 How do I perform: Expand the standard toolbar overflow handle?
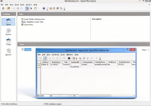click(x=47, y=9)
